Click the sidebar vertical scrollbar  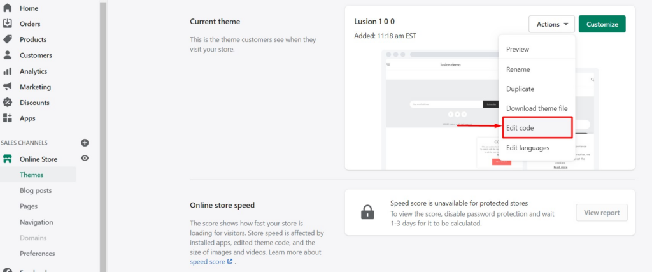tap(103, 136)
